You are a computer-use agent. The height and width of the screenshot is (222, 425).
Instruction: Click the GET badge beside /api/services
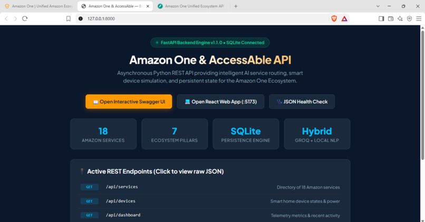point(90,187)
